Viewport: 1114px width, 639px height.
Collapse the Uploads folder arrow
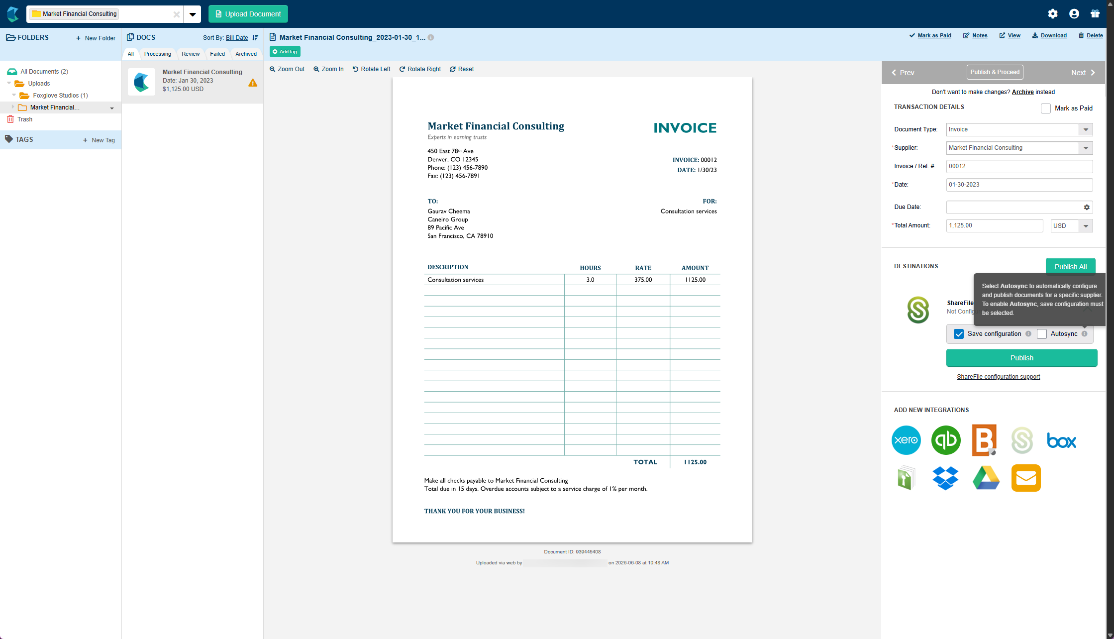point(9,83)
